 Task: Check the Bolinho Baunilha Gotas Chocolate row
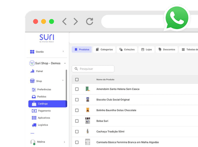(x=77, y=110)
